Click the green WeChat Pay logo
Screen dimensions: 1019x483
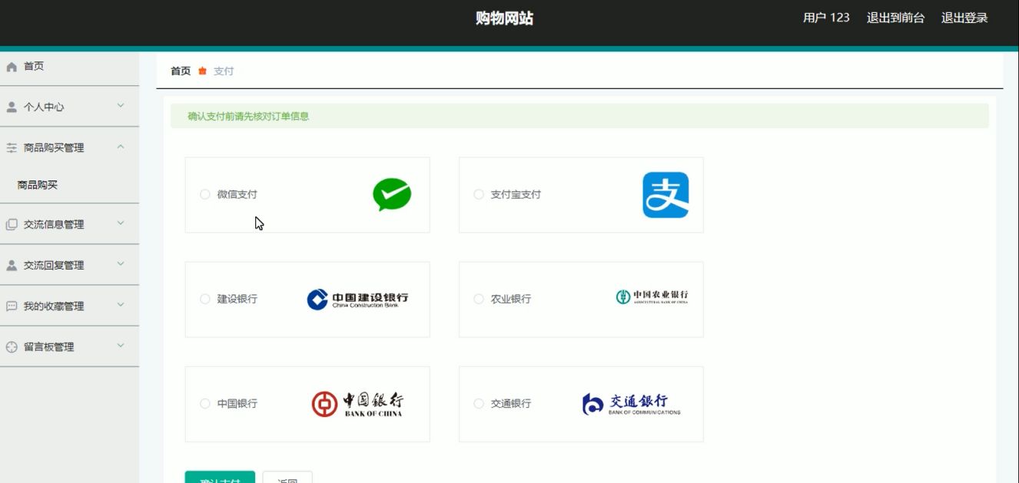pyautogui.click(x=392, y=194)
